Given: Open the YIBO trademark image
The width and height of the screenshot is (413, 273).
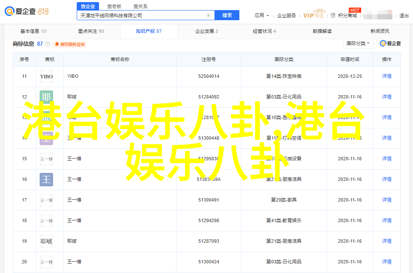Looking at the screenshot, I should click(x=46, y=77).
